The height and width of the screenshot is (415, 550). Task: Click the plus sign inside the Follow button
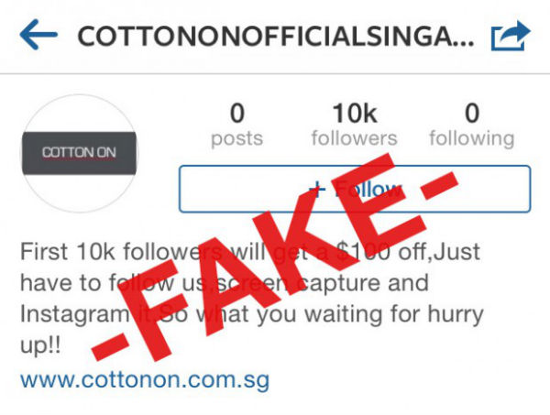tap(317, 190)
